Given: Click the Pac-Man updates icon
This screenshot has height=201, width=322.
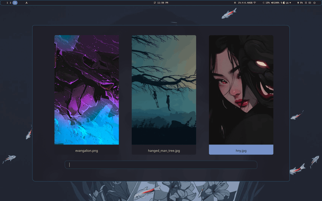Looking at the screenshot, I should [x=284, y=3].
